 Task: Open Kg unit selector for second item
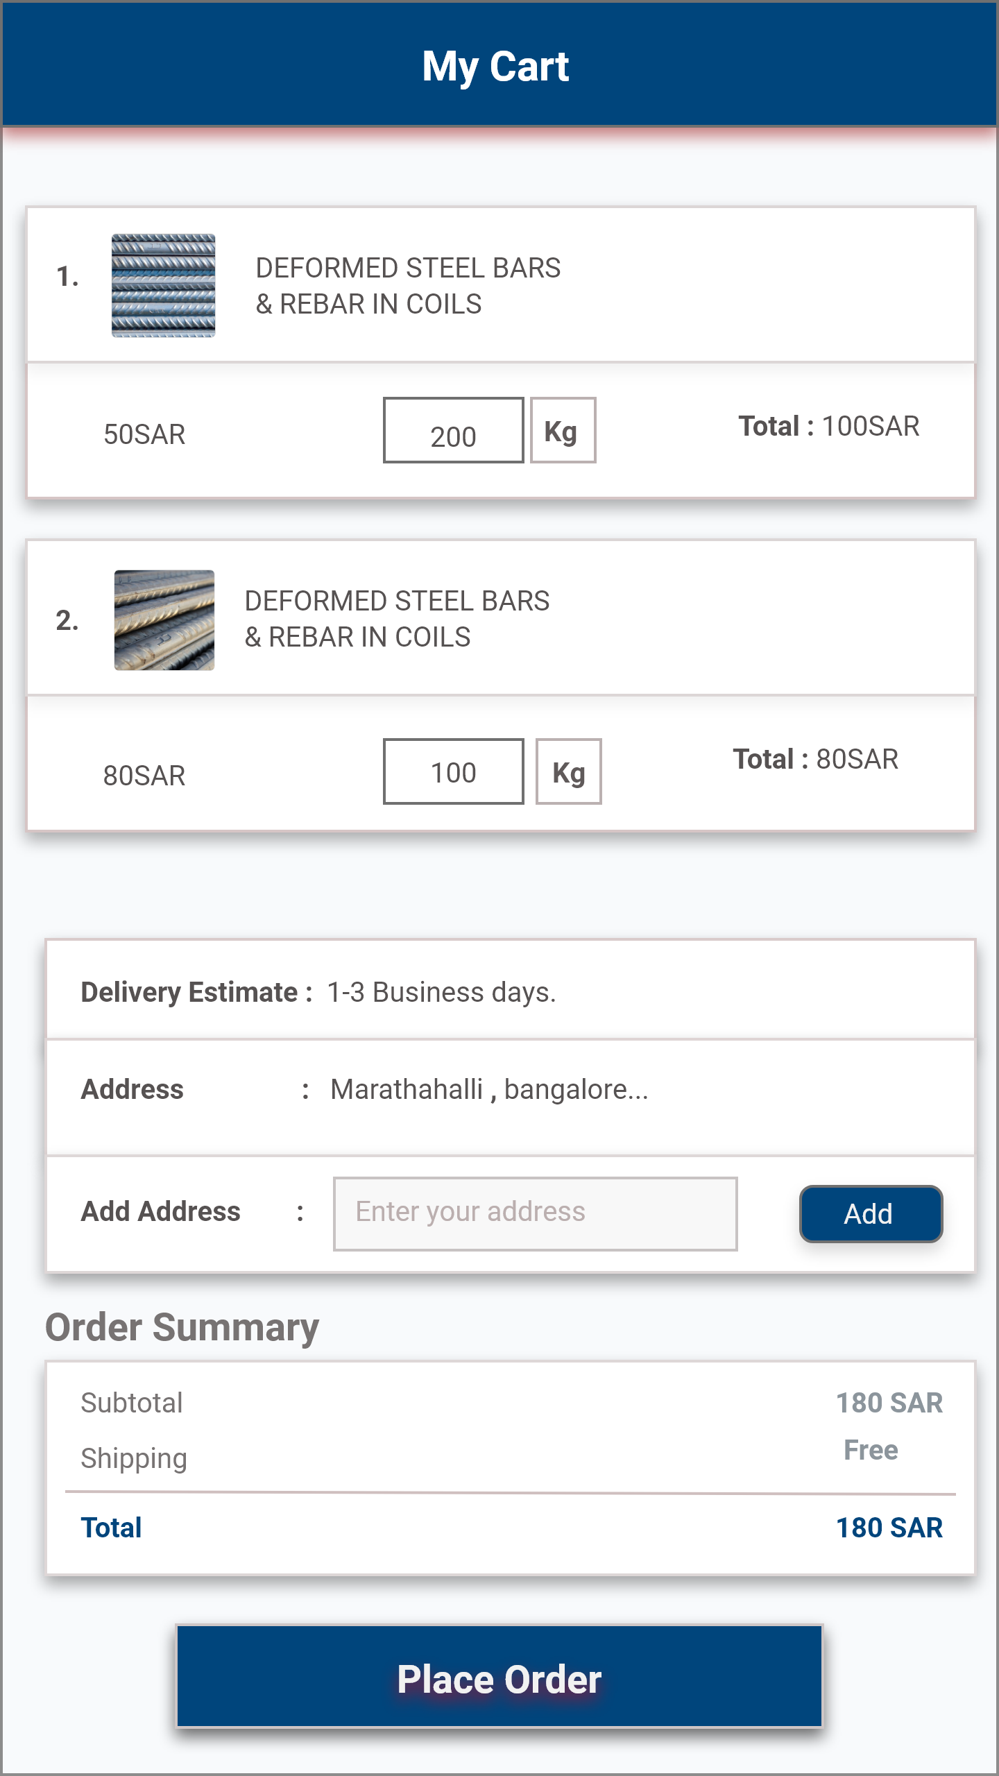(568, 771)
